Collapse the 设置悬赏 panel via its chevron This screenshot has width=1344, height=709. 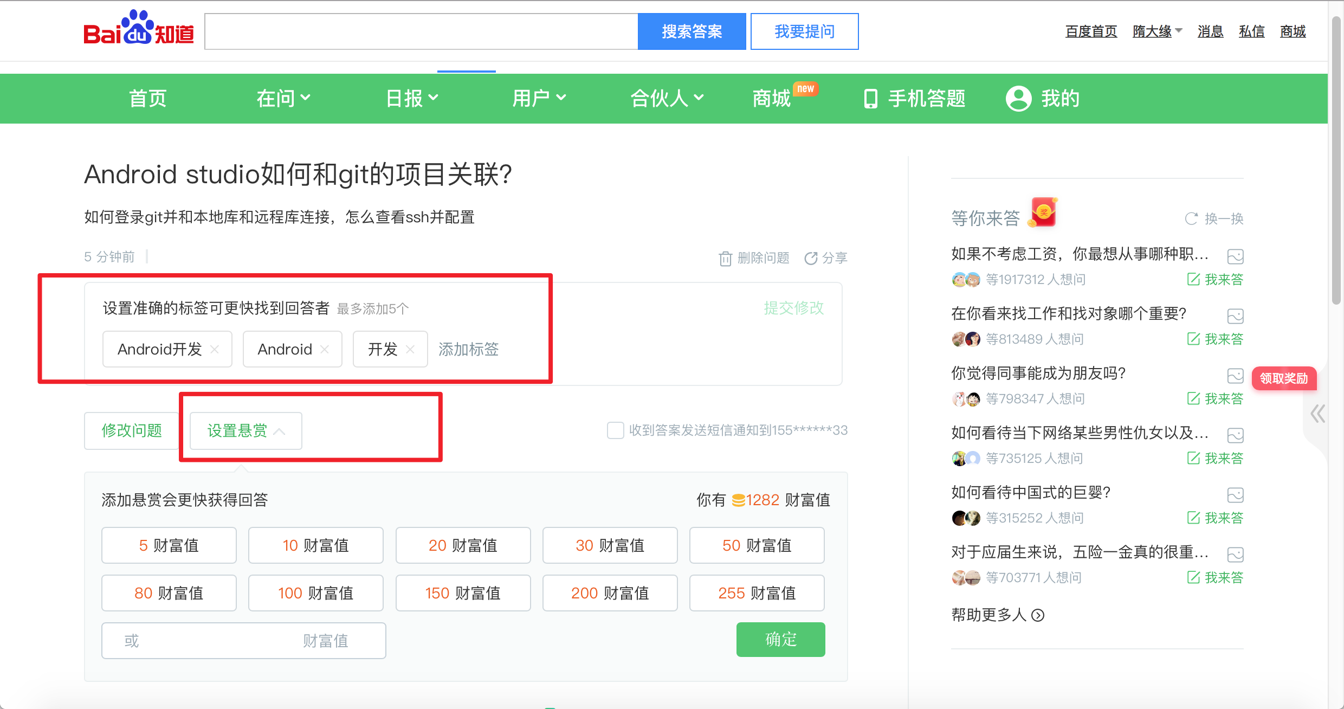click(280, 431)
